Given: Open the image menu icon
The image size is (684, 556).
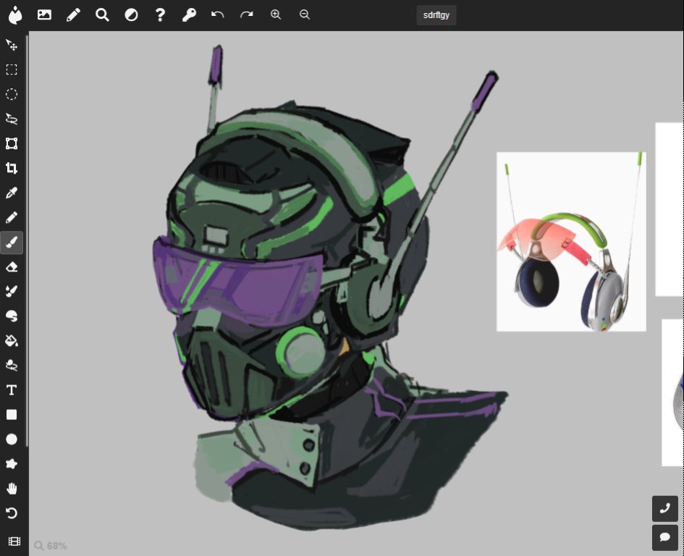Looking at the screenshot, I should [x=44, y=14].
